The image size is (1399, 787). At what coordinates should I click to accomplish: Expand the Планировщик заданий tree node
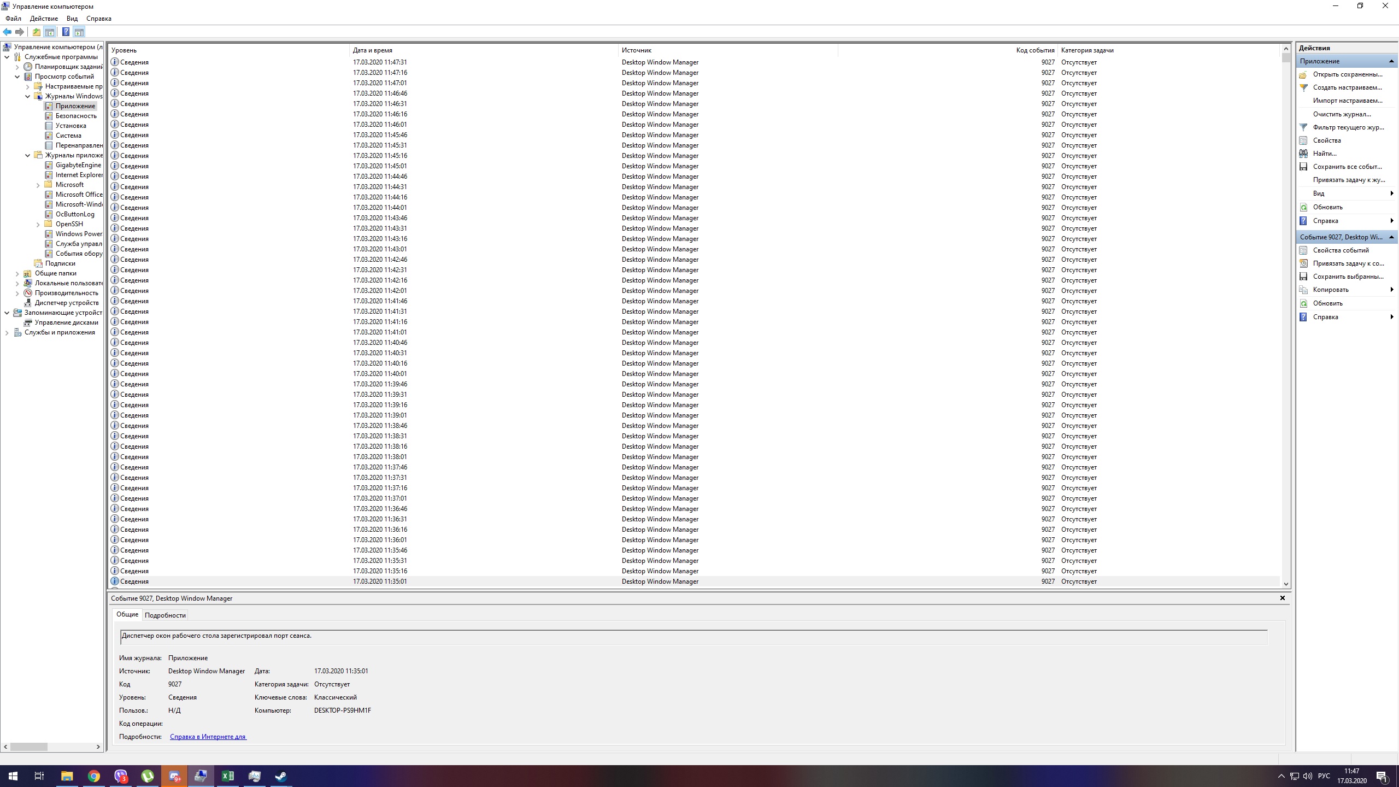17,67
